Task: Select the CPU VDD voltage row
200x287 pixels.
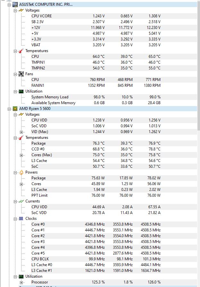Action: point(114,120)
